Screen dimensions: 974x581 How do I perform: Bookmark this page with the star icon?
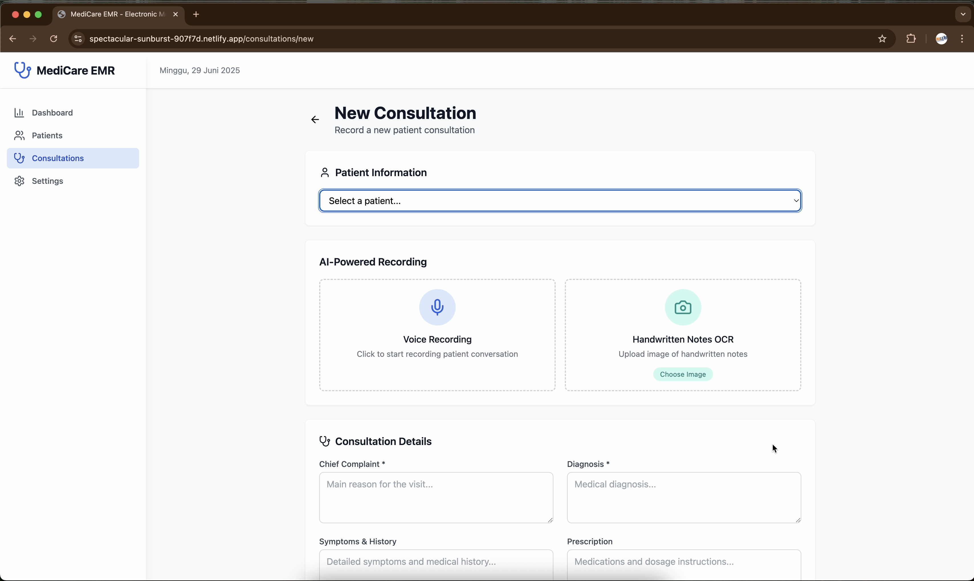[882, 39]
